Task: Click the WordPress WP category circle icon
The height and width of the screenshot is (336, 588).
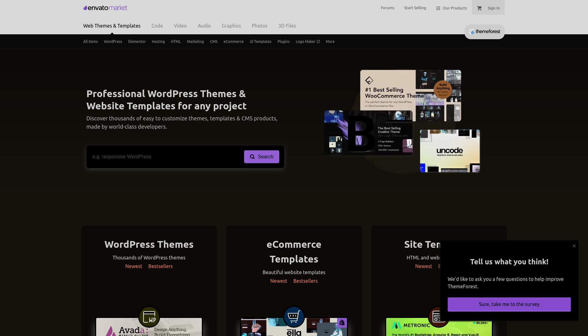Action: [149, 317]
